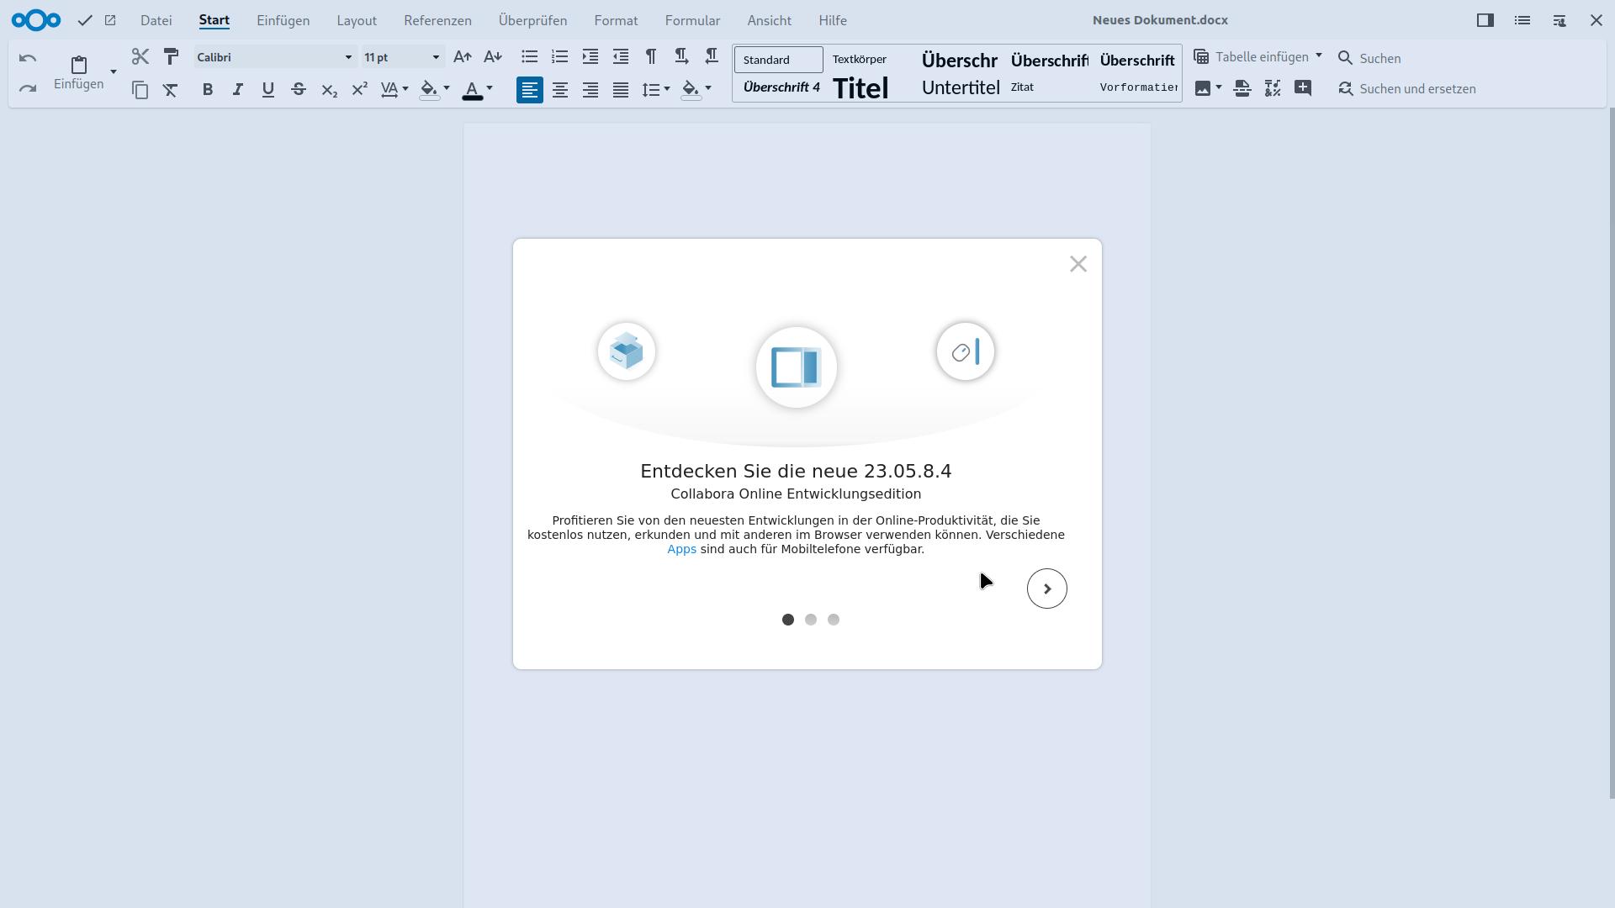
Task: Switch to the Einfügen tab
Action: coord(283,20)
